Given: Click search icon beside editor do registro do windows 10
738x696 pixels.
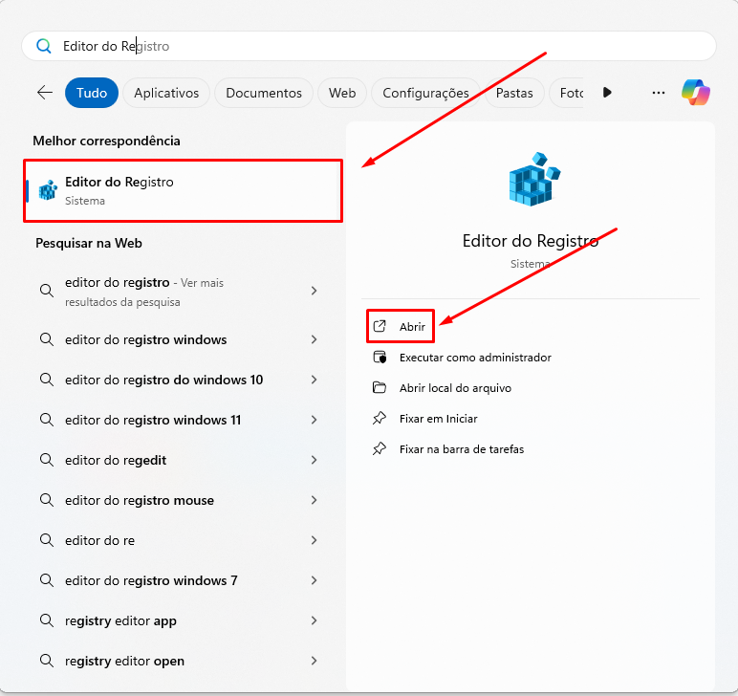Looking at the screenshot, I should (x=46, y=380).
